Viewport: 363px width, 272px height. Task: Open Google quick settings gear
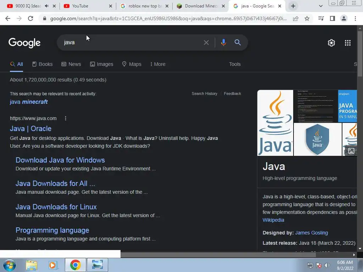coord(331,43)
